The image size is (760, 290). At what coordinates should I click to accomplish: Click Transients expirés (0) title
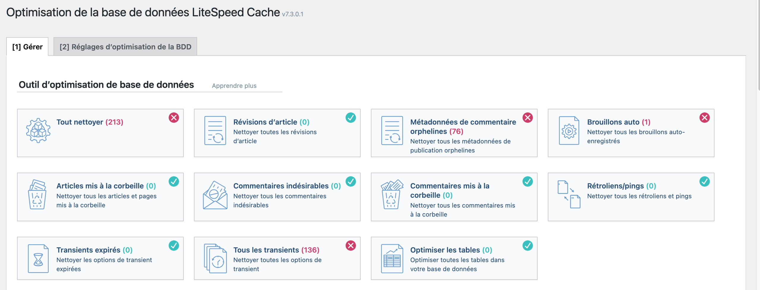pyautogui.click(x=94, y=250)
